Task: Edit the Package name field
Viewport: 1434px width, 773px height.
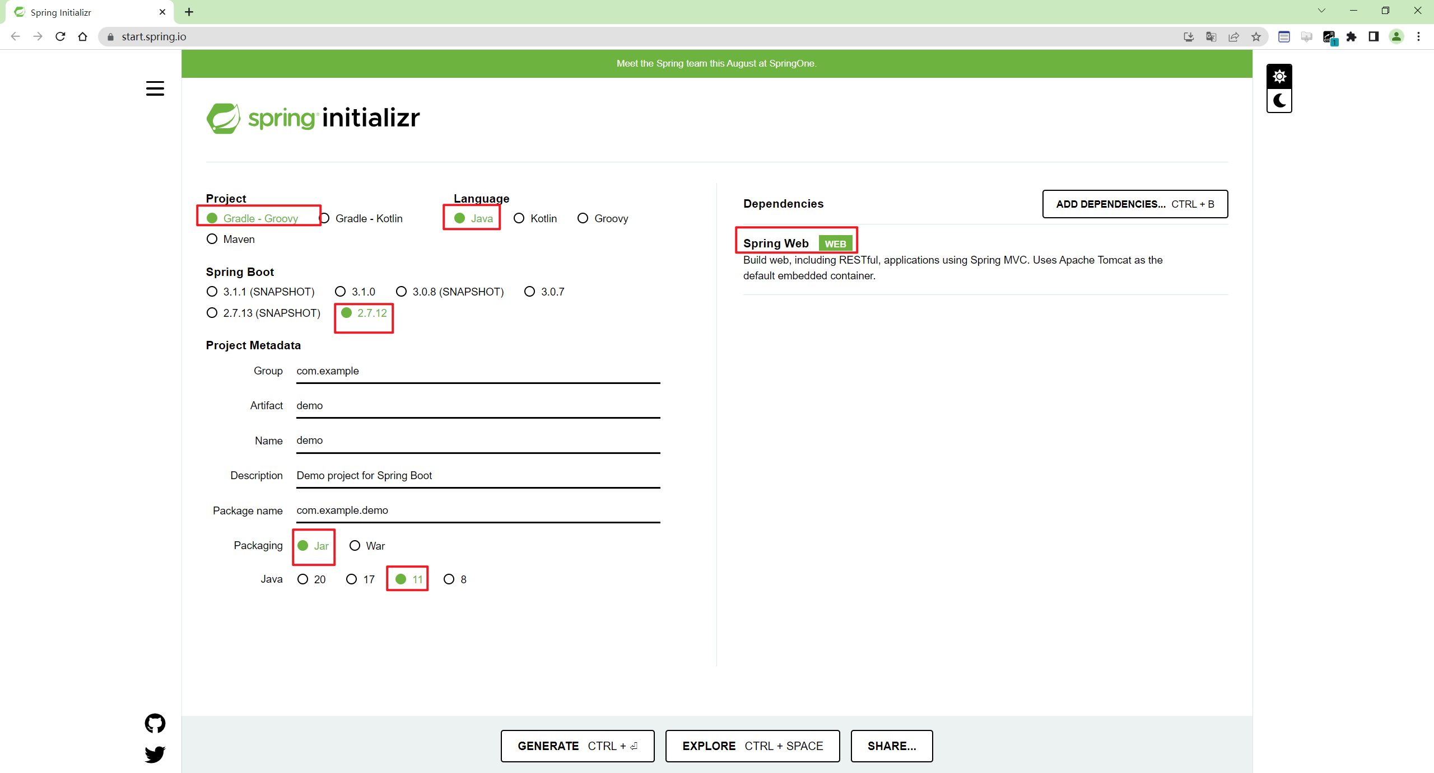Action: pyautogui.click(x=478, y=510)
